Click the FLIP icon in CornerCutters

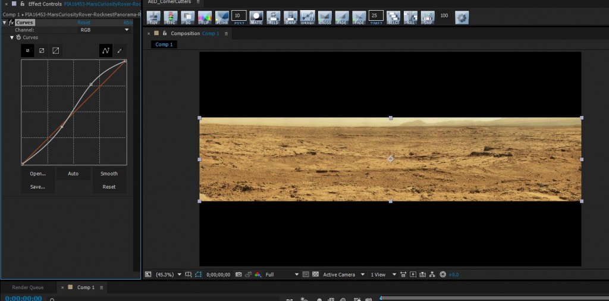point(205,17)
